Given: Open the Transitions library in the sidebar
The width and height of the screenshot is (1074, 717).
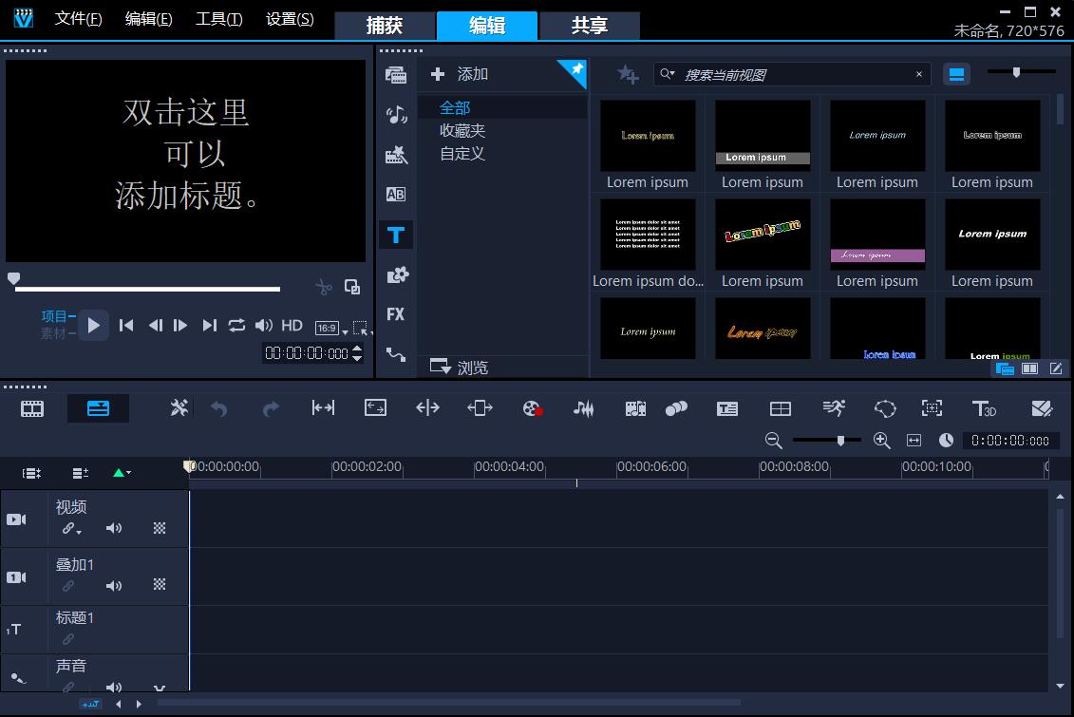Looking at the screenshot, I should click(396, 194).
